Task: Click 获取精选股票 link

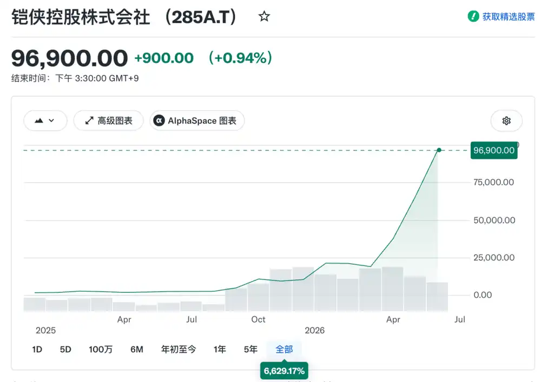Action: 508,17
